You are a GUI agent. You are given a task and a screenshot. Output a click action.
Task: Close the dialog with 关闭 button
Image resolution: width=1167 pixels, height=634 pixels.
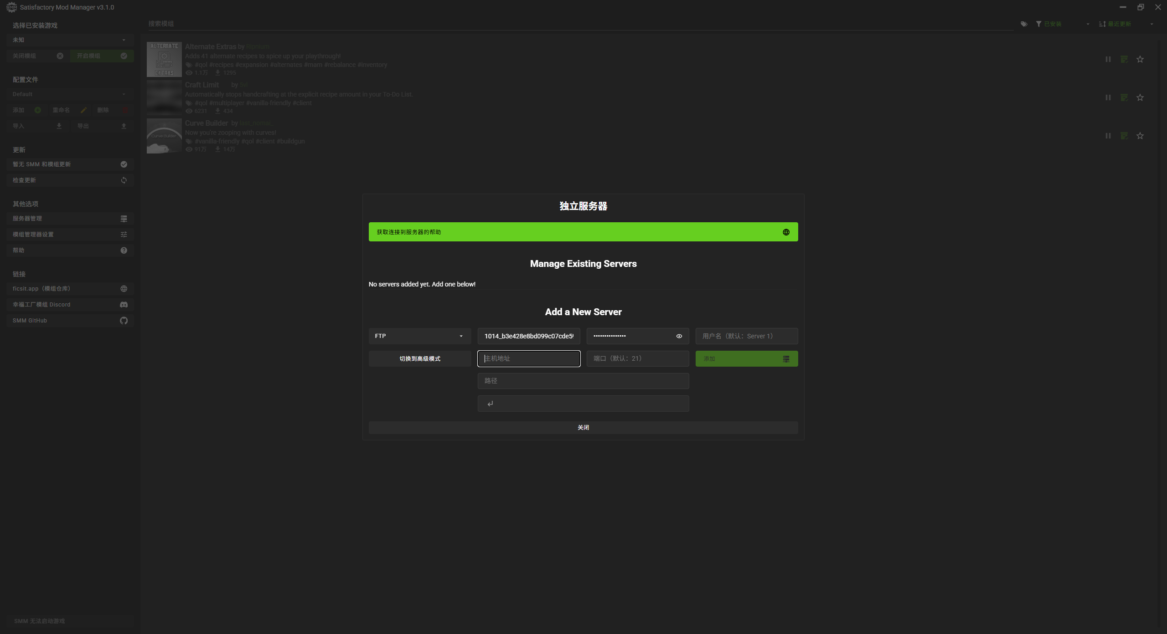(583, 428)
